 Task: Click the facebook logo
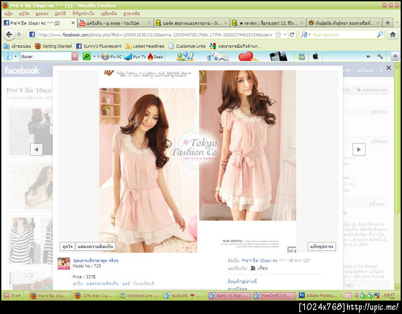22,70
